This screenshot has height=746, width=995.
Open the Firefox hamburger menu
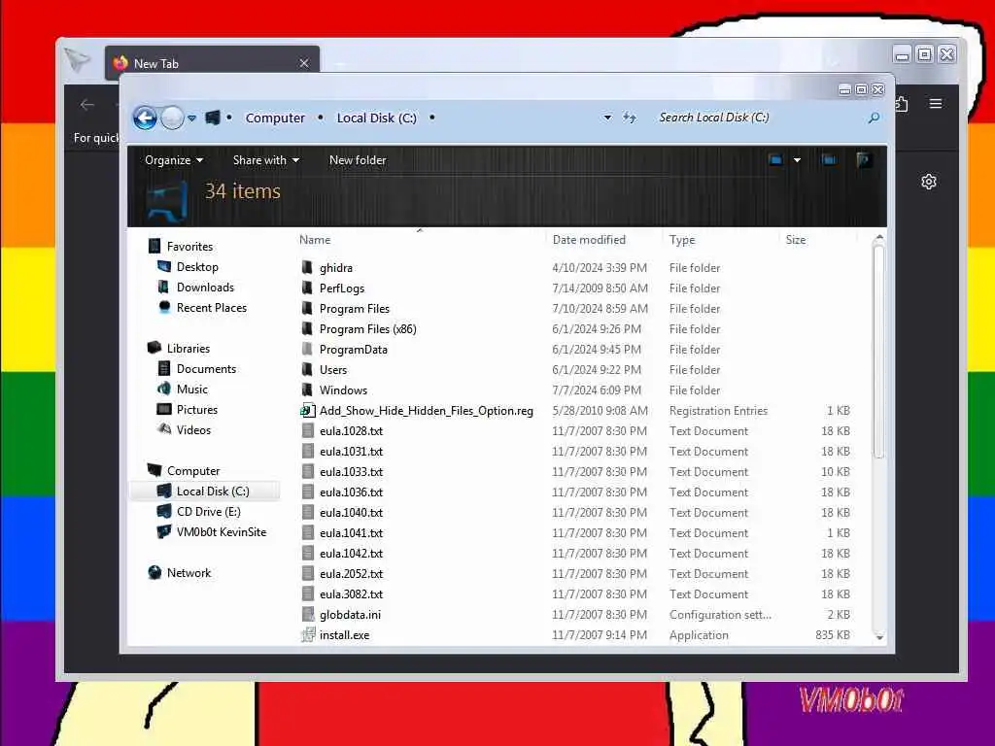(x=936, y=103)
